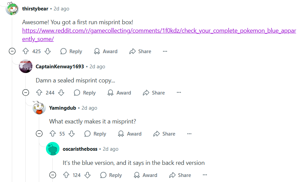
Task: Reply to CaptainKenway1693's comment
Action: (85, 93)
